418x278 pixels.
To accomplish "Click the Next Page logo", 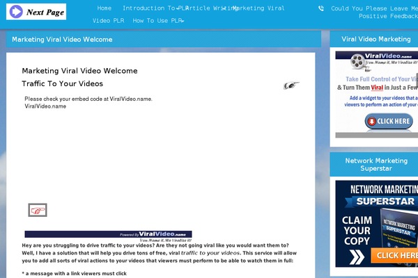I will [36, 12].
